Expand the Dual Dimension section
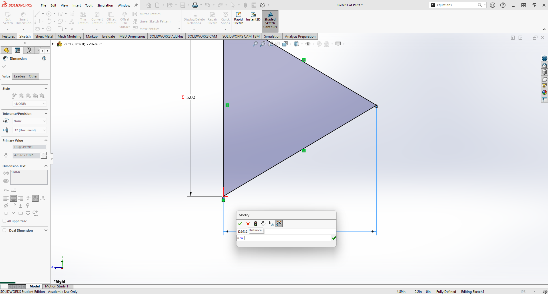548x294 pixels. 46,230
